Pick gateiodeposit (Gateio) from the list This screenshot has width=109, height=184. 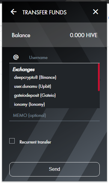35,95
